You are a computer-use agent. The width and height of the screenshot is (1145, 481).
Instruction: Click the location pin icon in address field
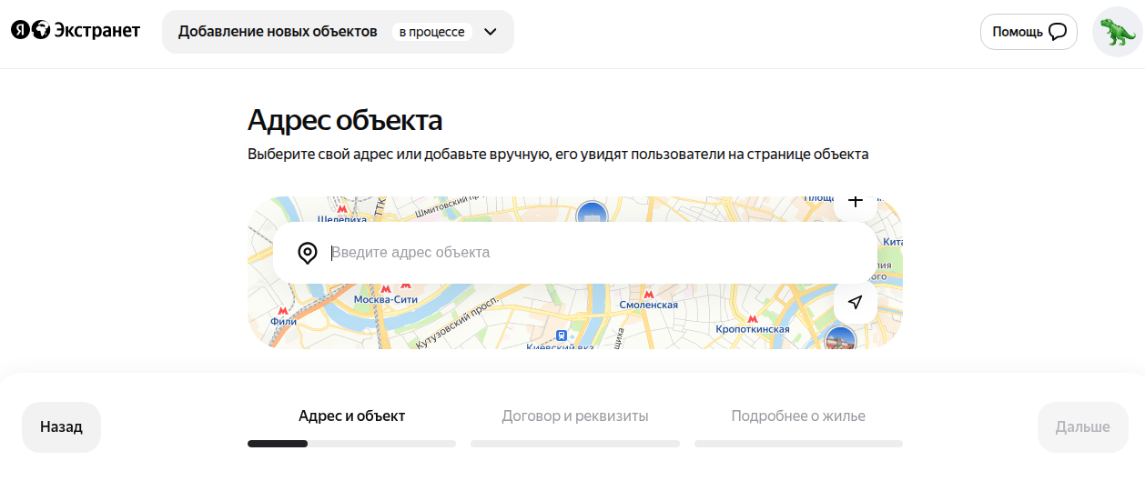tap(308, 253)
